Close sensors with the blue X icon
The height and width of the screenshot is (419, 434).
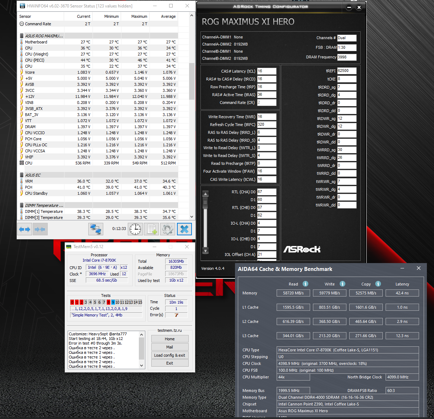pyautogui.click(x=184, y=229)
